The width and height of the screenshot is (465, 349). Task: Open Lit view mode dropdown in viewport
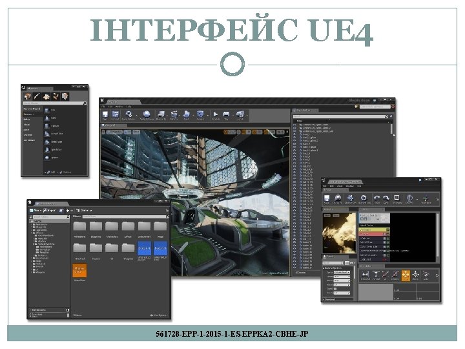click(127, 132)
